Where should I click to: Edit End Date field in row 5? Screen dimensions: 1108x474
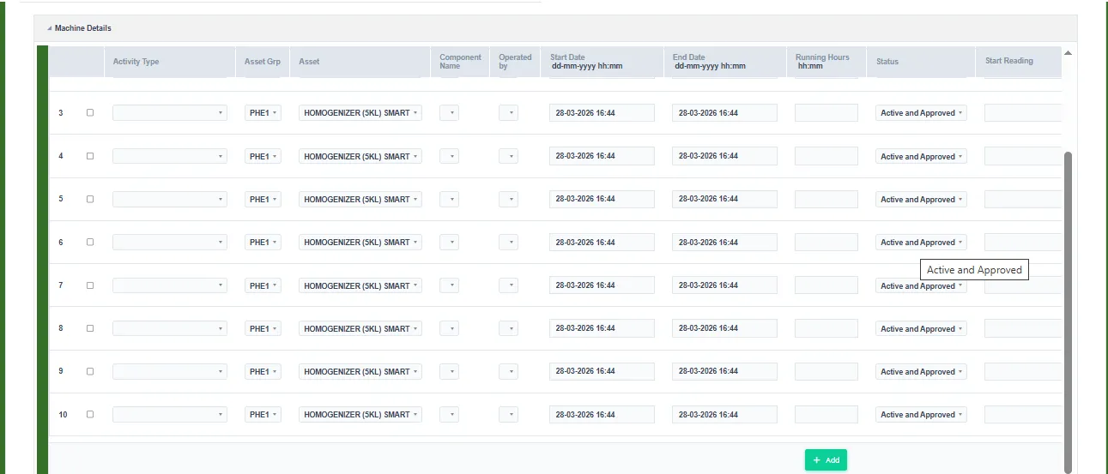724,199
